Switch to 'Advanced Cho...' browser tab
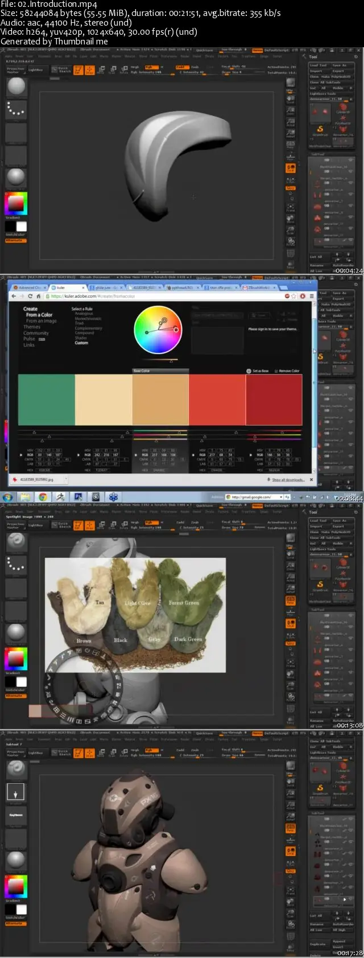Screen dimensions: 364x958 pyautogui.click(x=28, y=287)
